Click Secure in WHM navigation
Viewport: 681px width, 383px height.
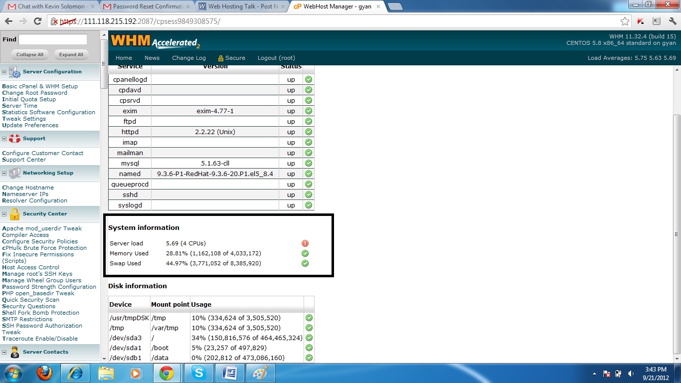[x=232, y=58]
